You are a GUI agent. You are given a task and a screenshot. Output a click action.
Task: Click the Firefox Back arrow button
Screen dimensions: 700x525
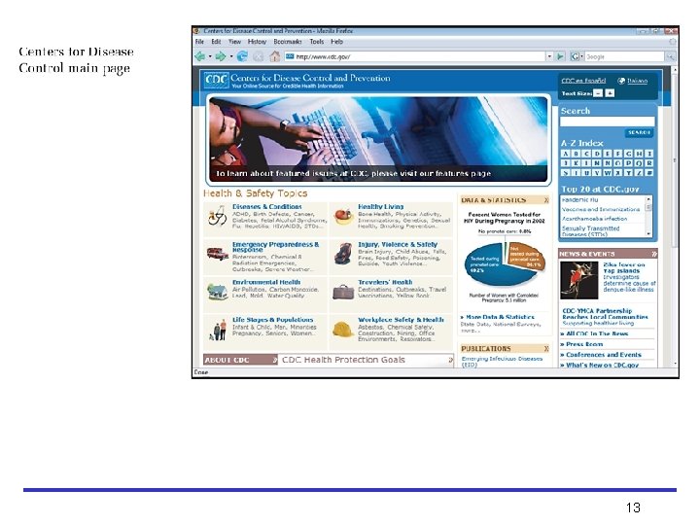pos(200,56)
